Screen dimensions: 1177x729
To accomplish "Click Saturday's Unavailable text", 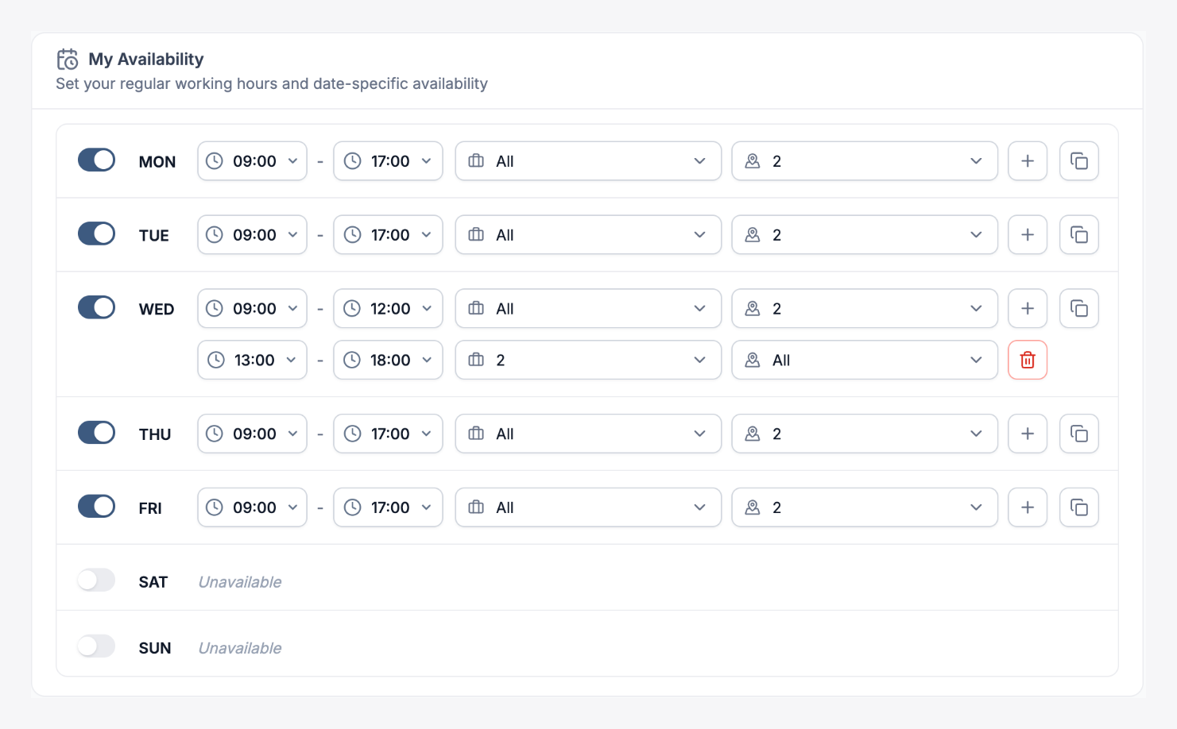I will 240,582.
